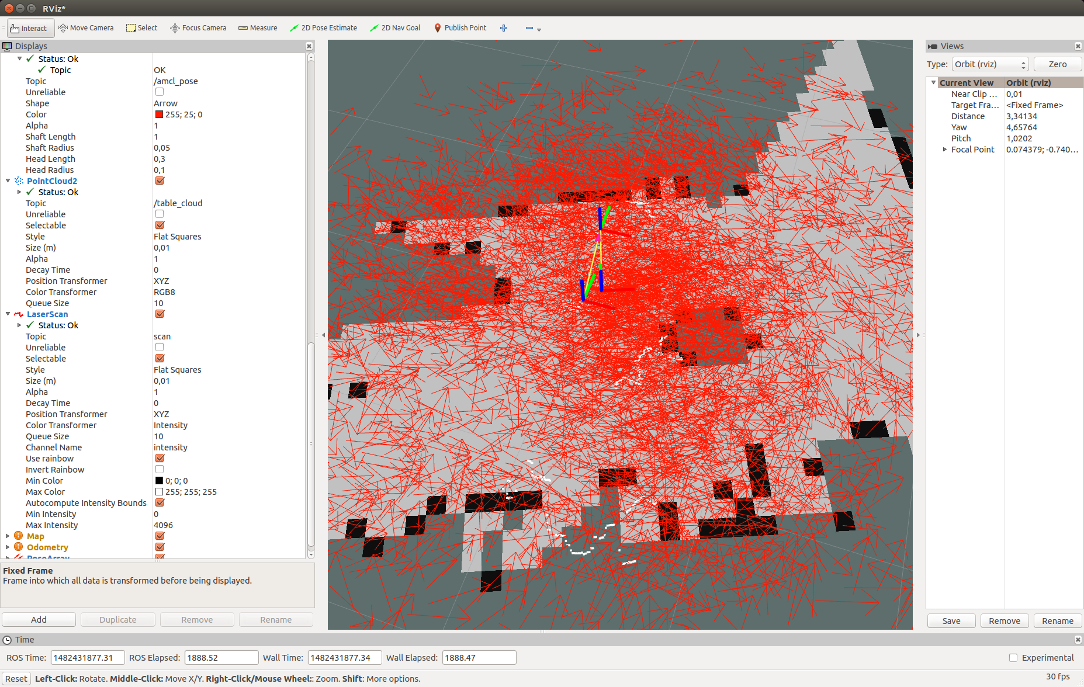Disable the PointCloud2 display checkbox
The image size is (1084, 687).
pos(160,181)
